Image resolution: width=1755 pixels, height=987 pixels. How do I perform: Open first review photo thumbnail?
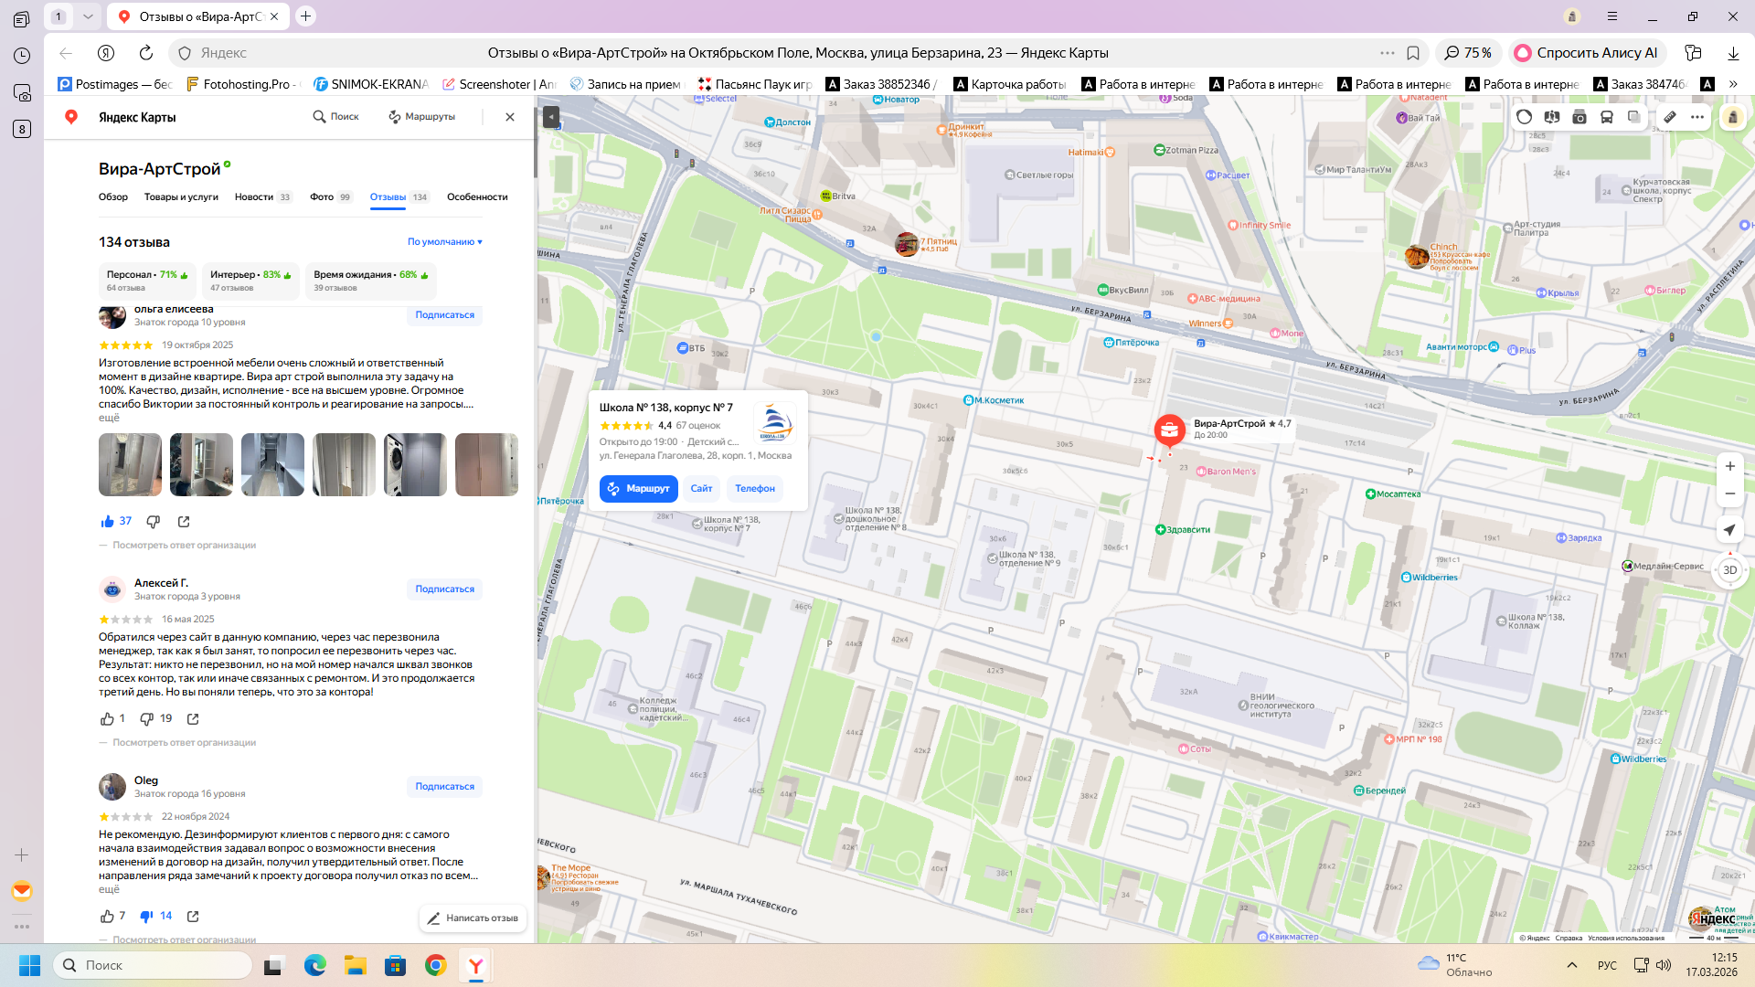tap(130, 465)
